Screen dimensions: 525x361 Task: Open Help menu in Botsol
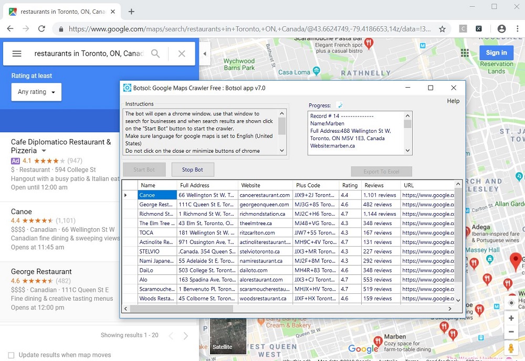pos(453,101)
